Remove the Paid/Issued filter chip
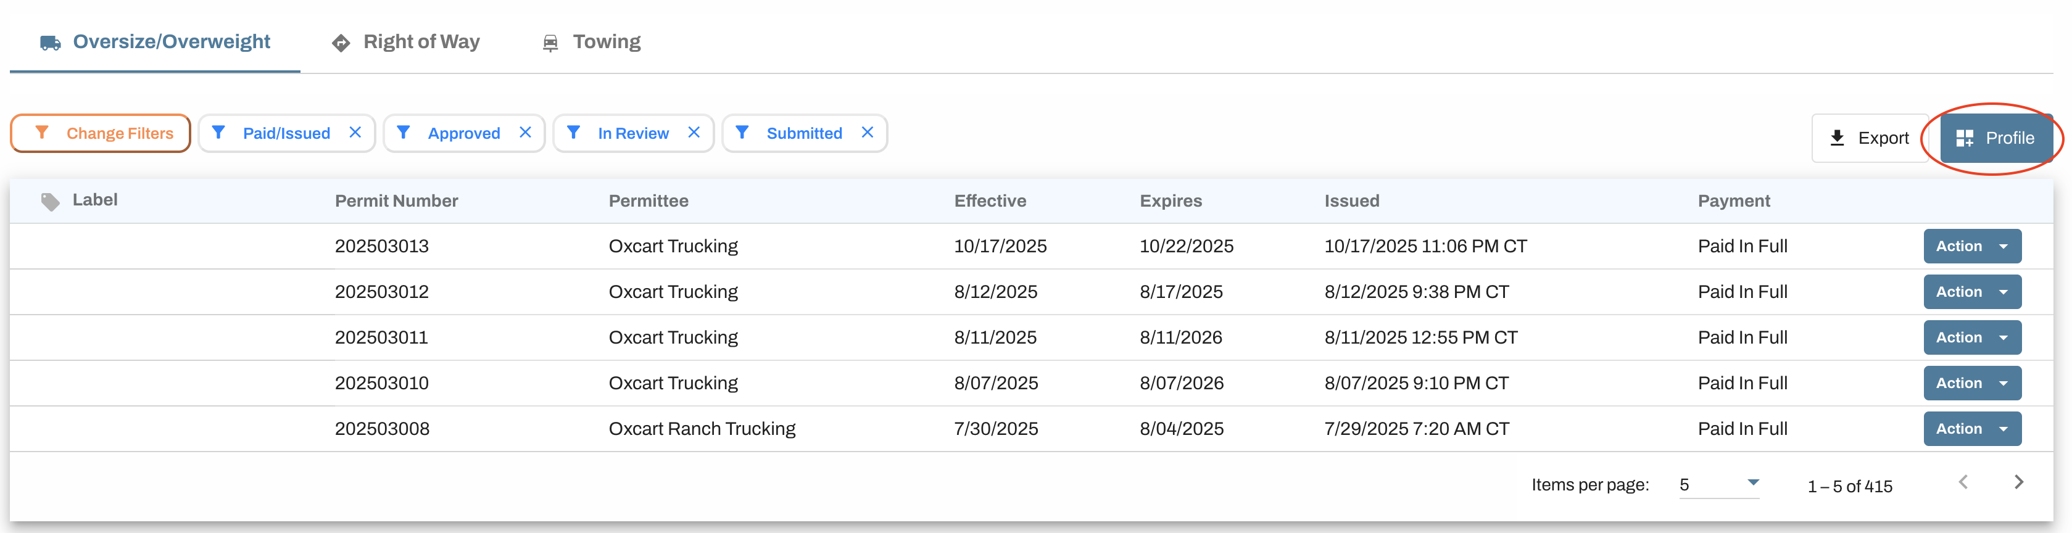 pos(355,133)
